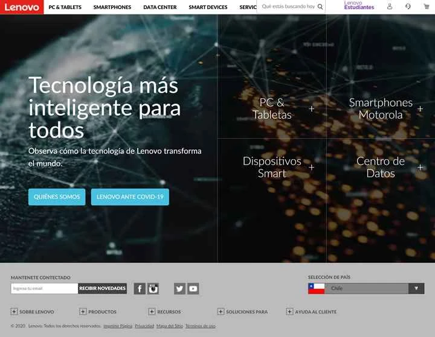The width and height of the screenshot is (435, 337).
Task: Open the shopping cart icon
Action: (426, 7)
